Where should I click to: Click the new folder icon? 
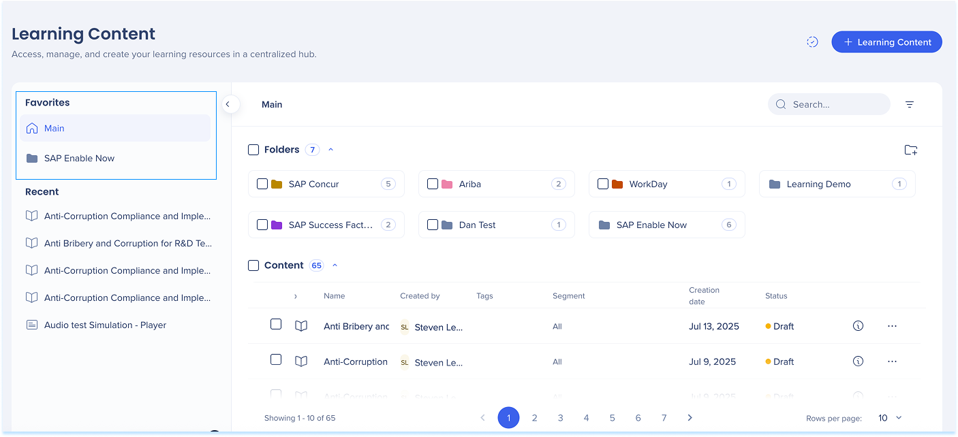click(910, 150)
